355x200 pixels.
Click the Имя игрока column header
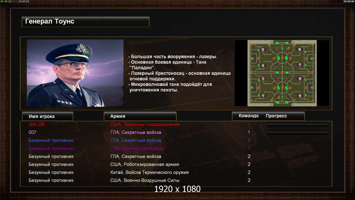(48, 116)
